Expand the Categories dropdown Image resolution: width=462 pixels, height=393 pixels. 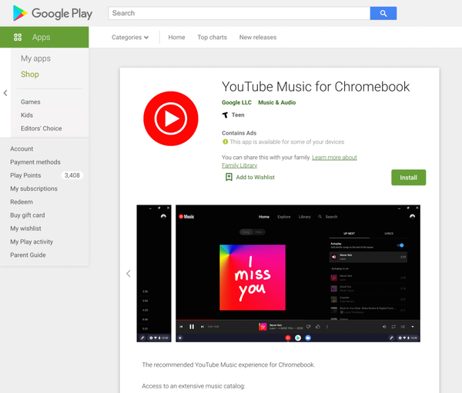pos(130,38)
